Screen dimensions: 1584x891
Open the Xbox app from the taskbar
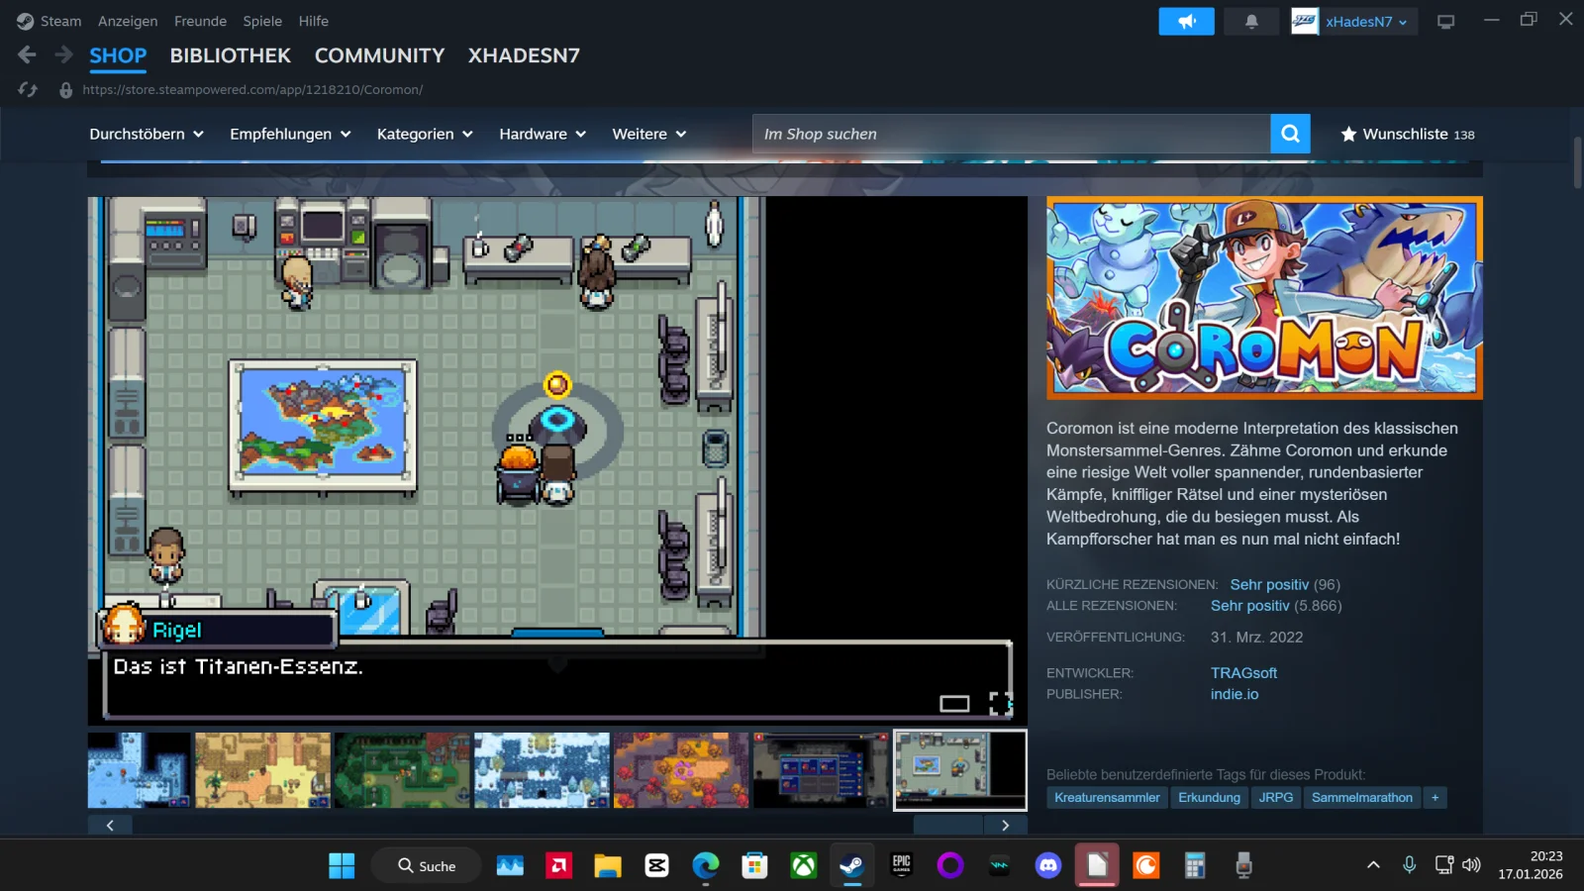(803, 866)
